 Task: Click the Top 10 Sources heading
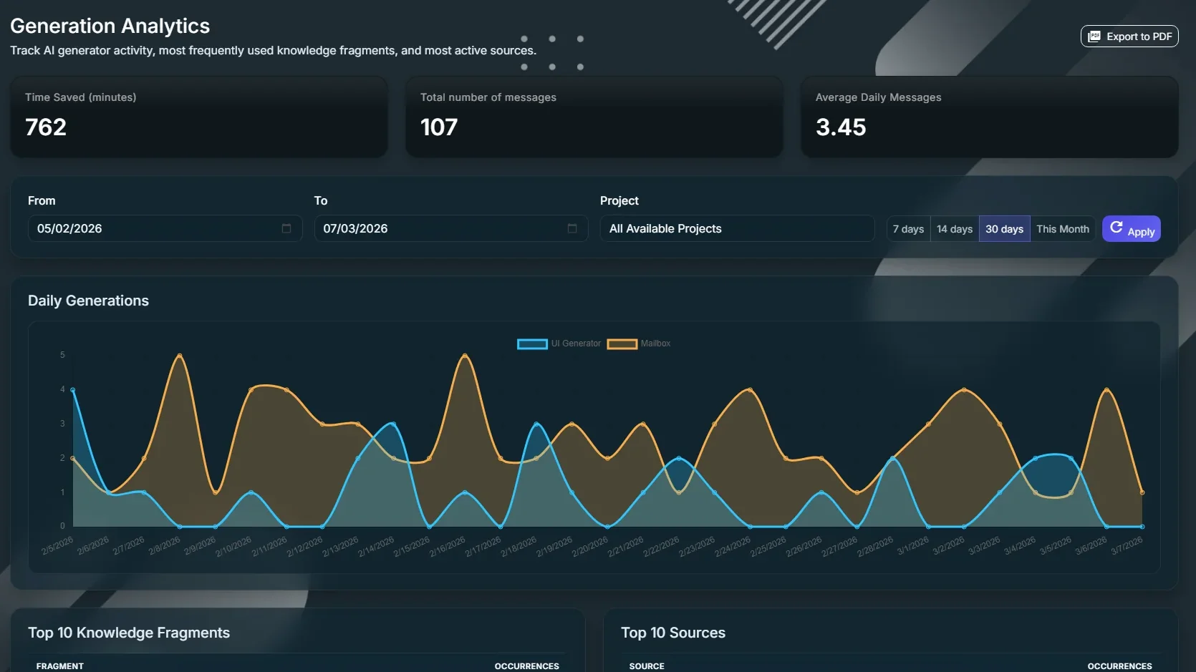673,633
